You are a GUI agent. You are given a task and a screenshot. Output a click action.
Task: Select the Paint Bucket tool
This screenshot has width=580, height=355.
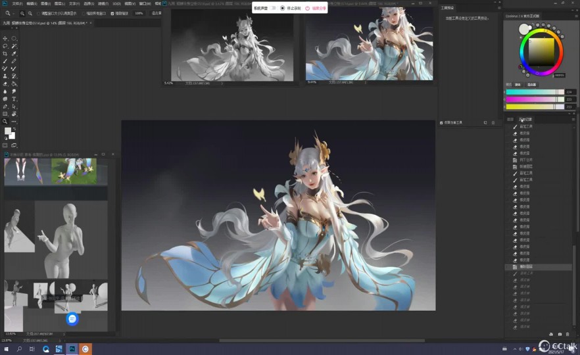[14, 84]
